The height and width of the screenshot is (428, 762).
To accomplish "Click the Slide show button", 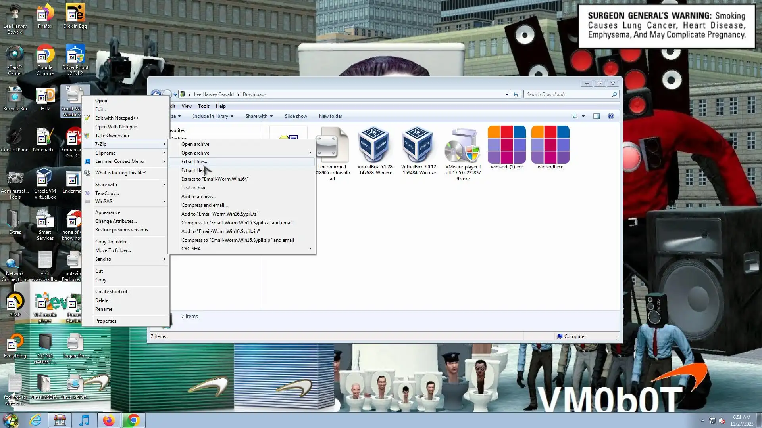I will pos(296,116).
